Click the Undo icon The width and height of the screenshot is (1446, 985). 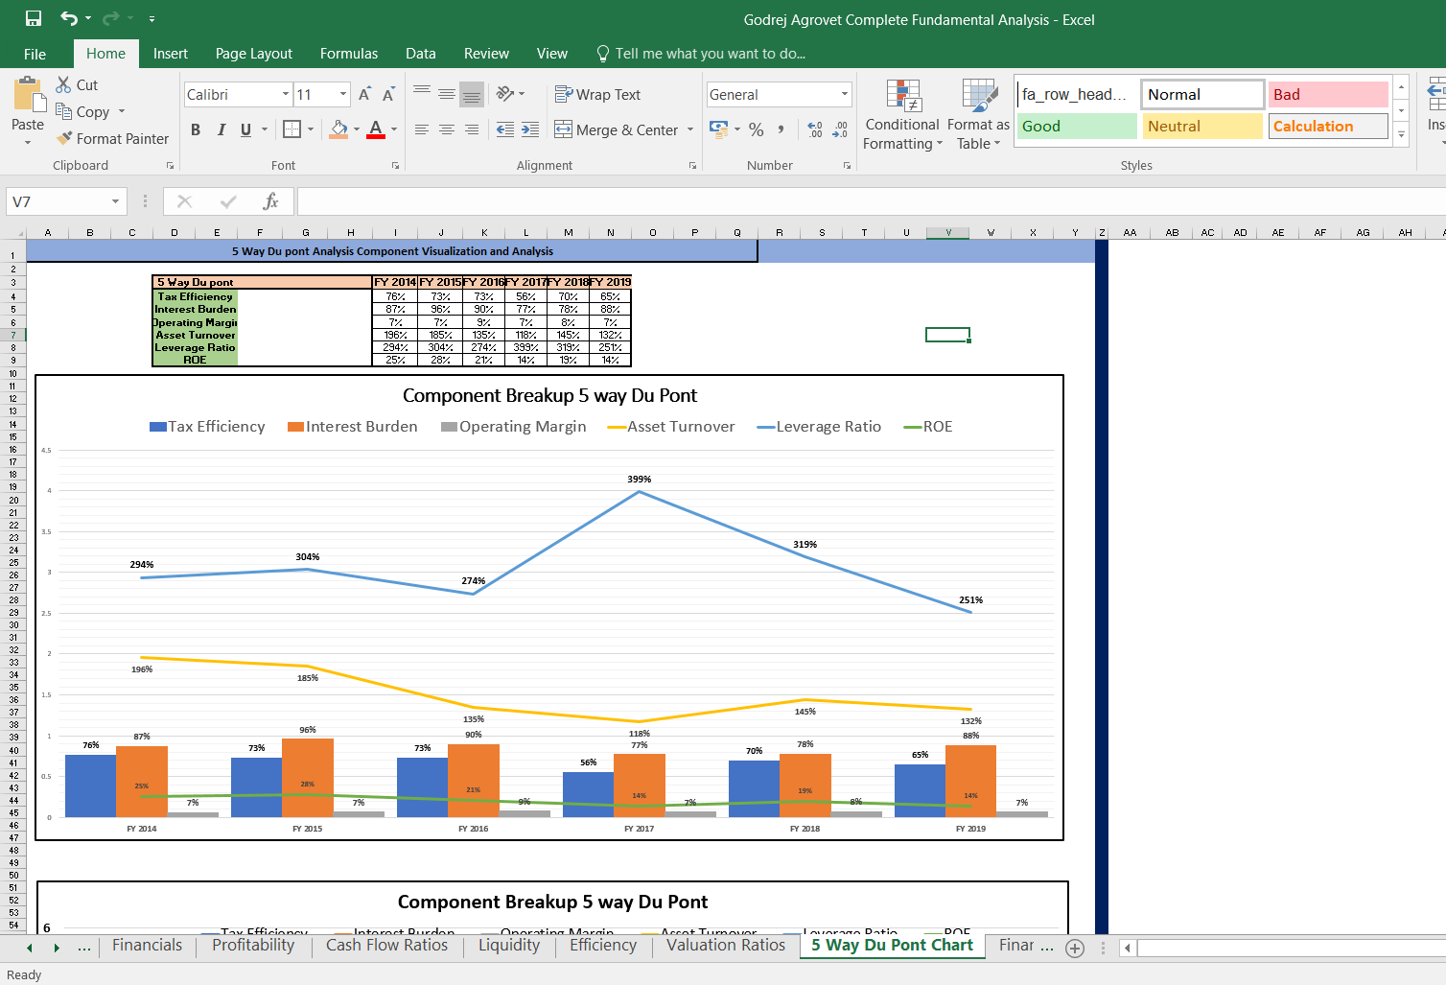click(x=69, y=18)
